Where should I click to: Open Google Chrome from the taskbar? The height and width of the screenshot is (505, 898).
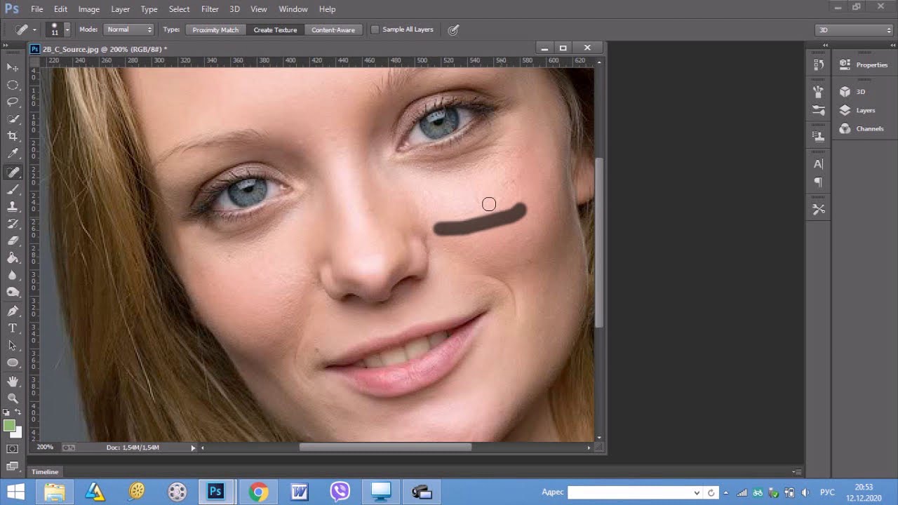pyautogui.click(x=258, y=492)
